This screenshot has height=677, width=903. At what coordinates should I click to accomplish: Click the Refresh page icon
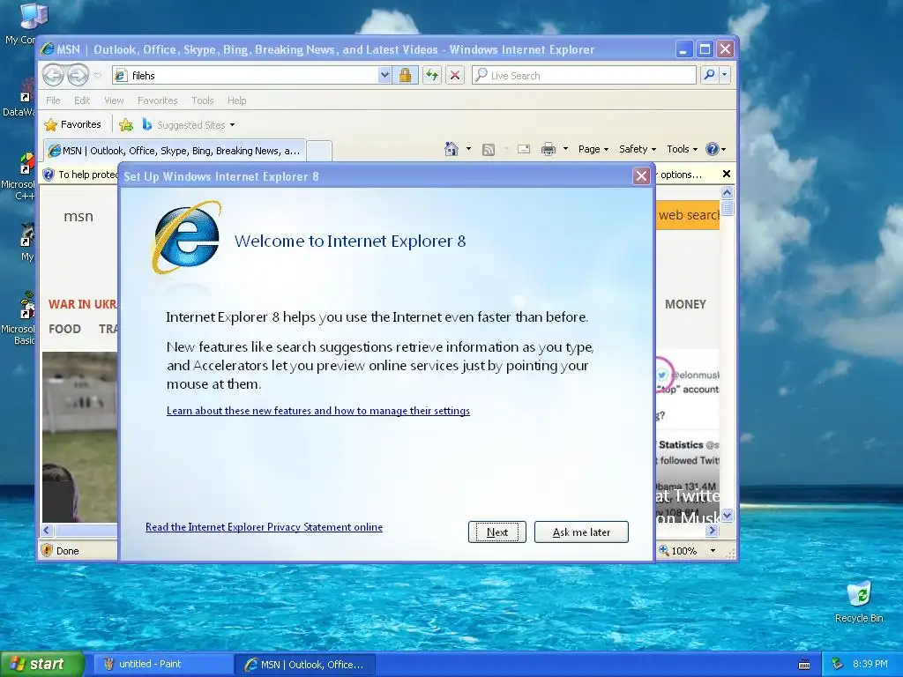coord(432,76)
